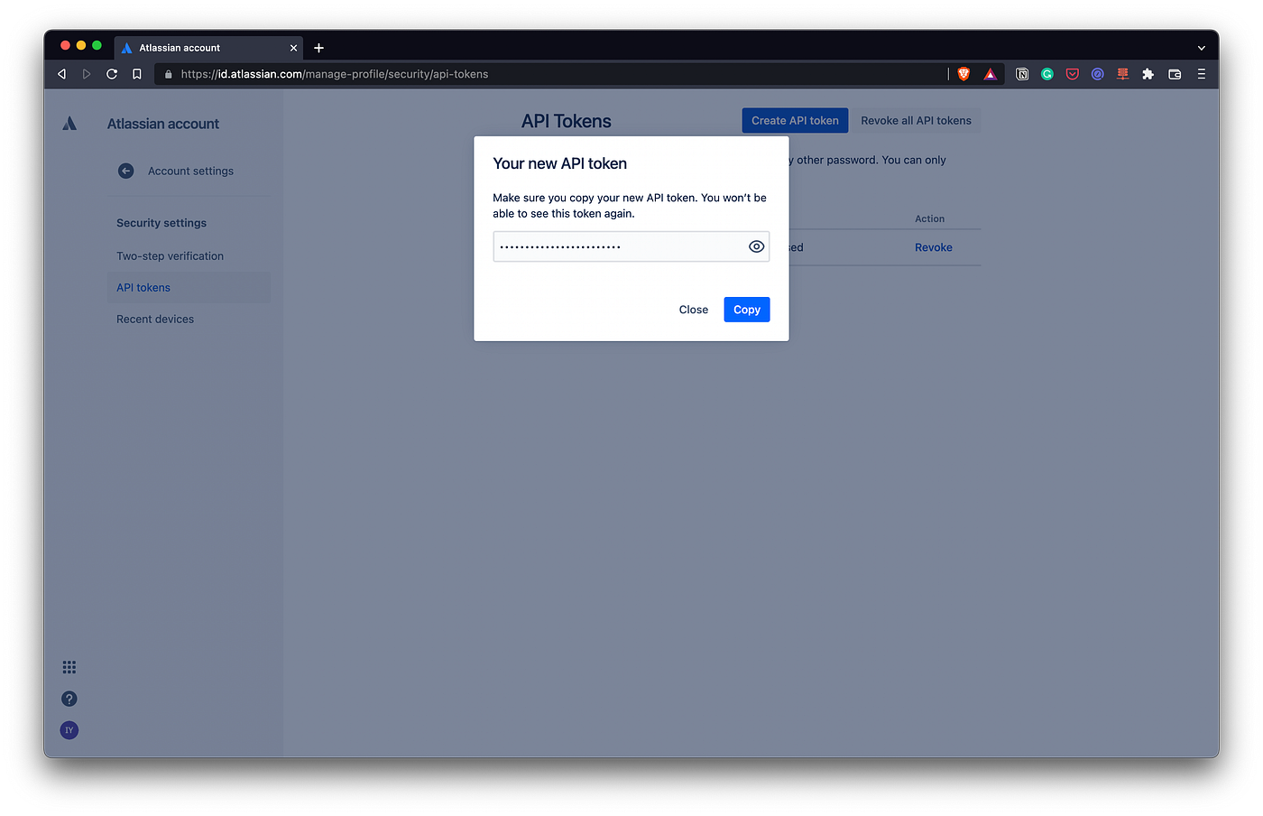
Task: Select the Brave Shields icon
Action: [x=963, y=74]
